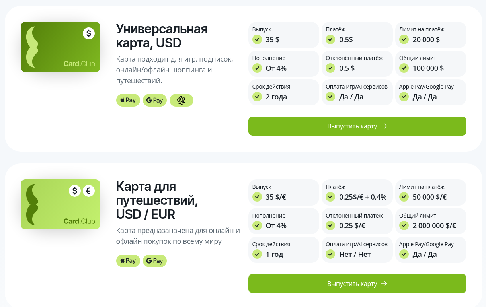
Task: Select the Apple Pay badge on the Universal USD card
Action: (128, 100)
